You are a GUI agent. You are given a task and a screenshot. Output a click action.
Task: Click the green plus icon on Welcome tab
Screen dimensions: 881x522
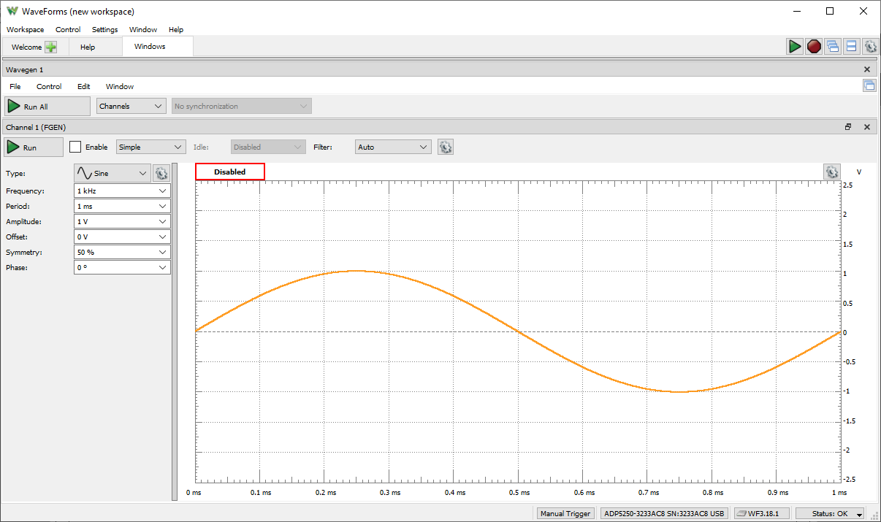[51, 47]
